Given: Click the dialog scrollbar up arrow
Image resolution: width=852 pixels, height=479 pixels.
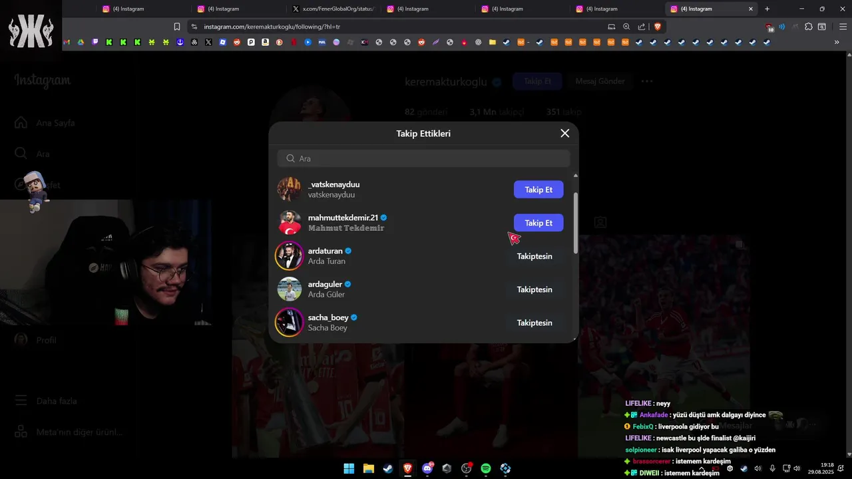Looking at the screenshot, I should [576, 175].
